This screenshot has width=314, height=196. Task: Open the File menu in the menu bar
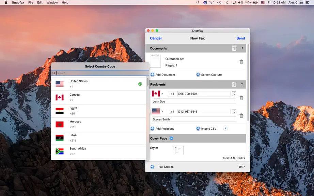click(31, 2)
